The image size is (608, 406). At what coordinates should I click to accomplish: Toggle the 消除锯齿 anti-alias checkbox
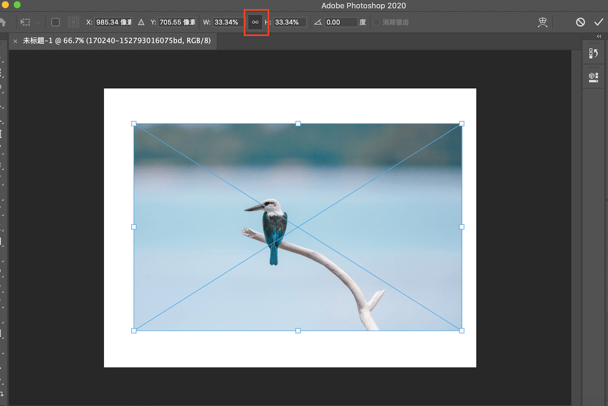376,22
